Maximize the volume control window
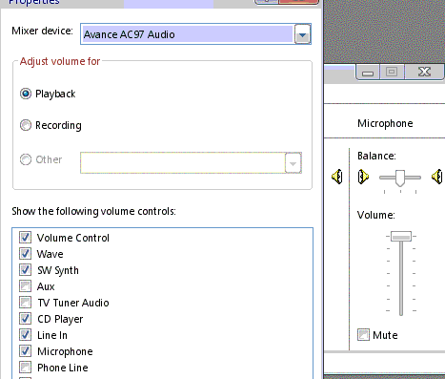This screenshot has height=379, width=445. pyautogui.click(x=392, y=73)
